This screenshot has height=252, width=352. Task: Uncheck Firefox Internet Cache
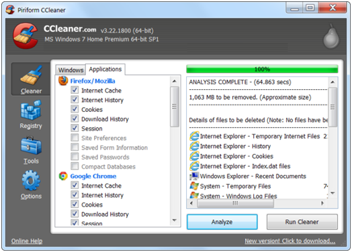(x=75, y=90)
